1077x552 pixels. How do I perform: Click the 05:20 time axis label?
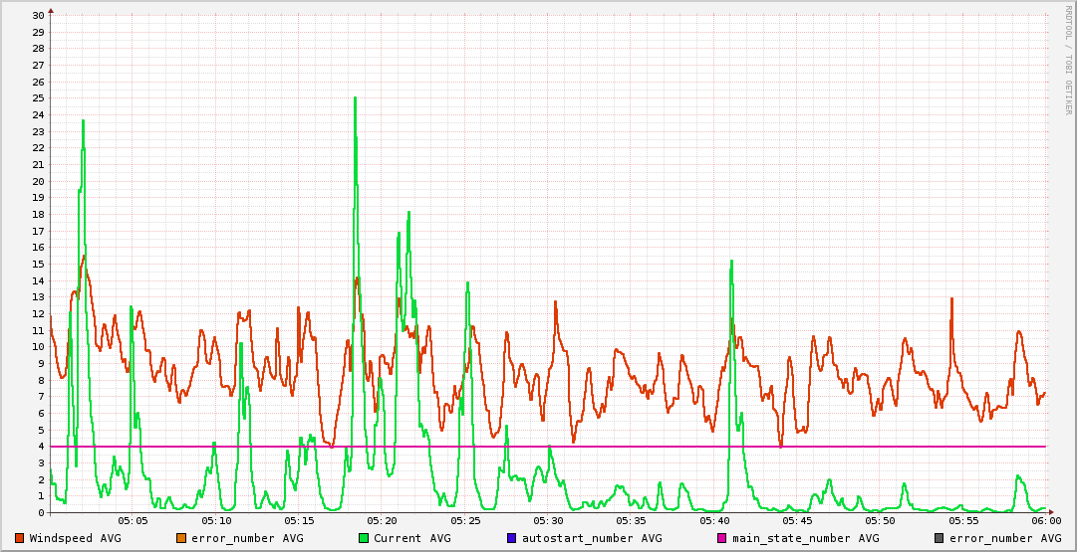tap(383, 520)
